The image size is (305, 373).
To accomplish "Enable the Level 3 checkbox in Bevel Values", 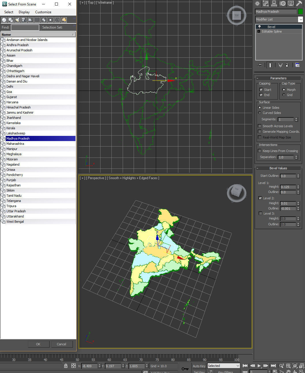I will point(260,213).
